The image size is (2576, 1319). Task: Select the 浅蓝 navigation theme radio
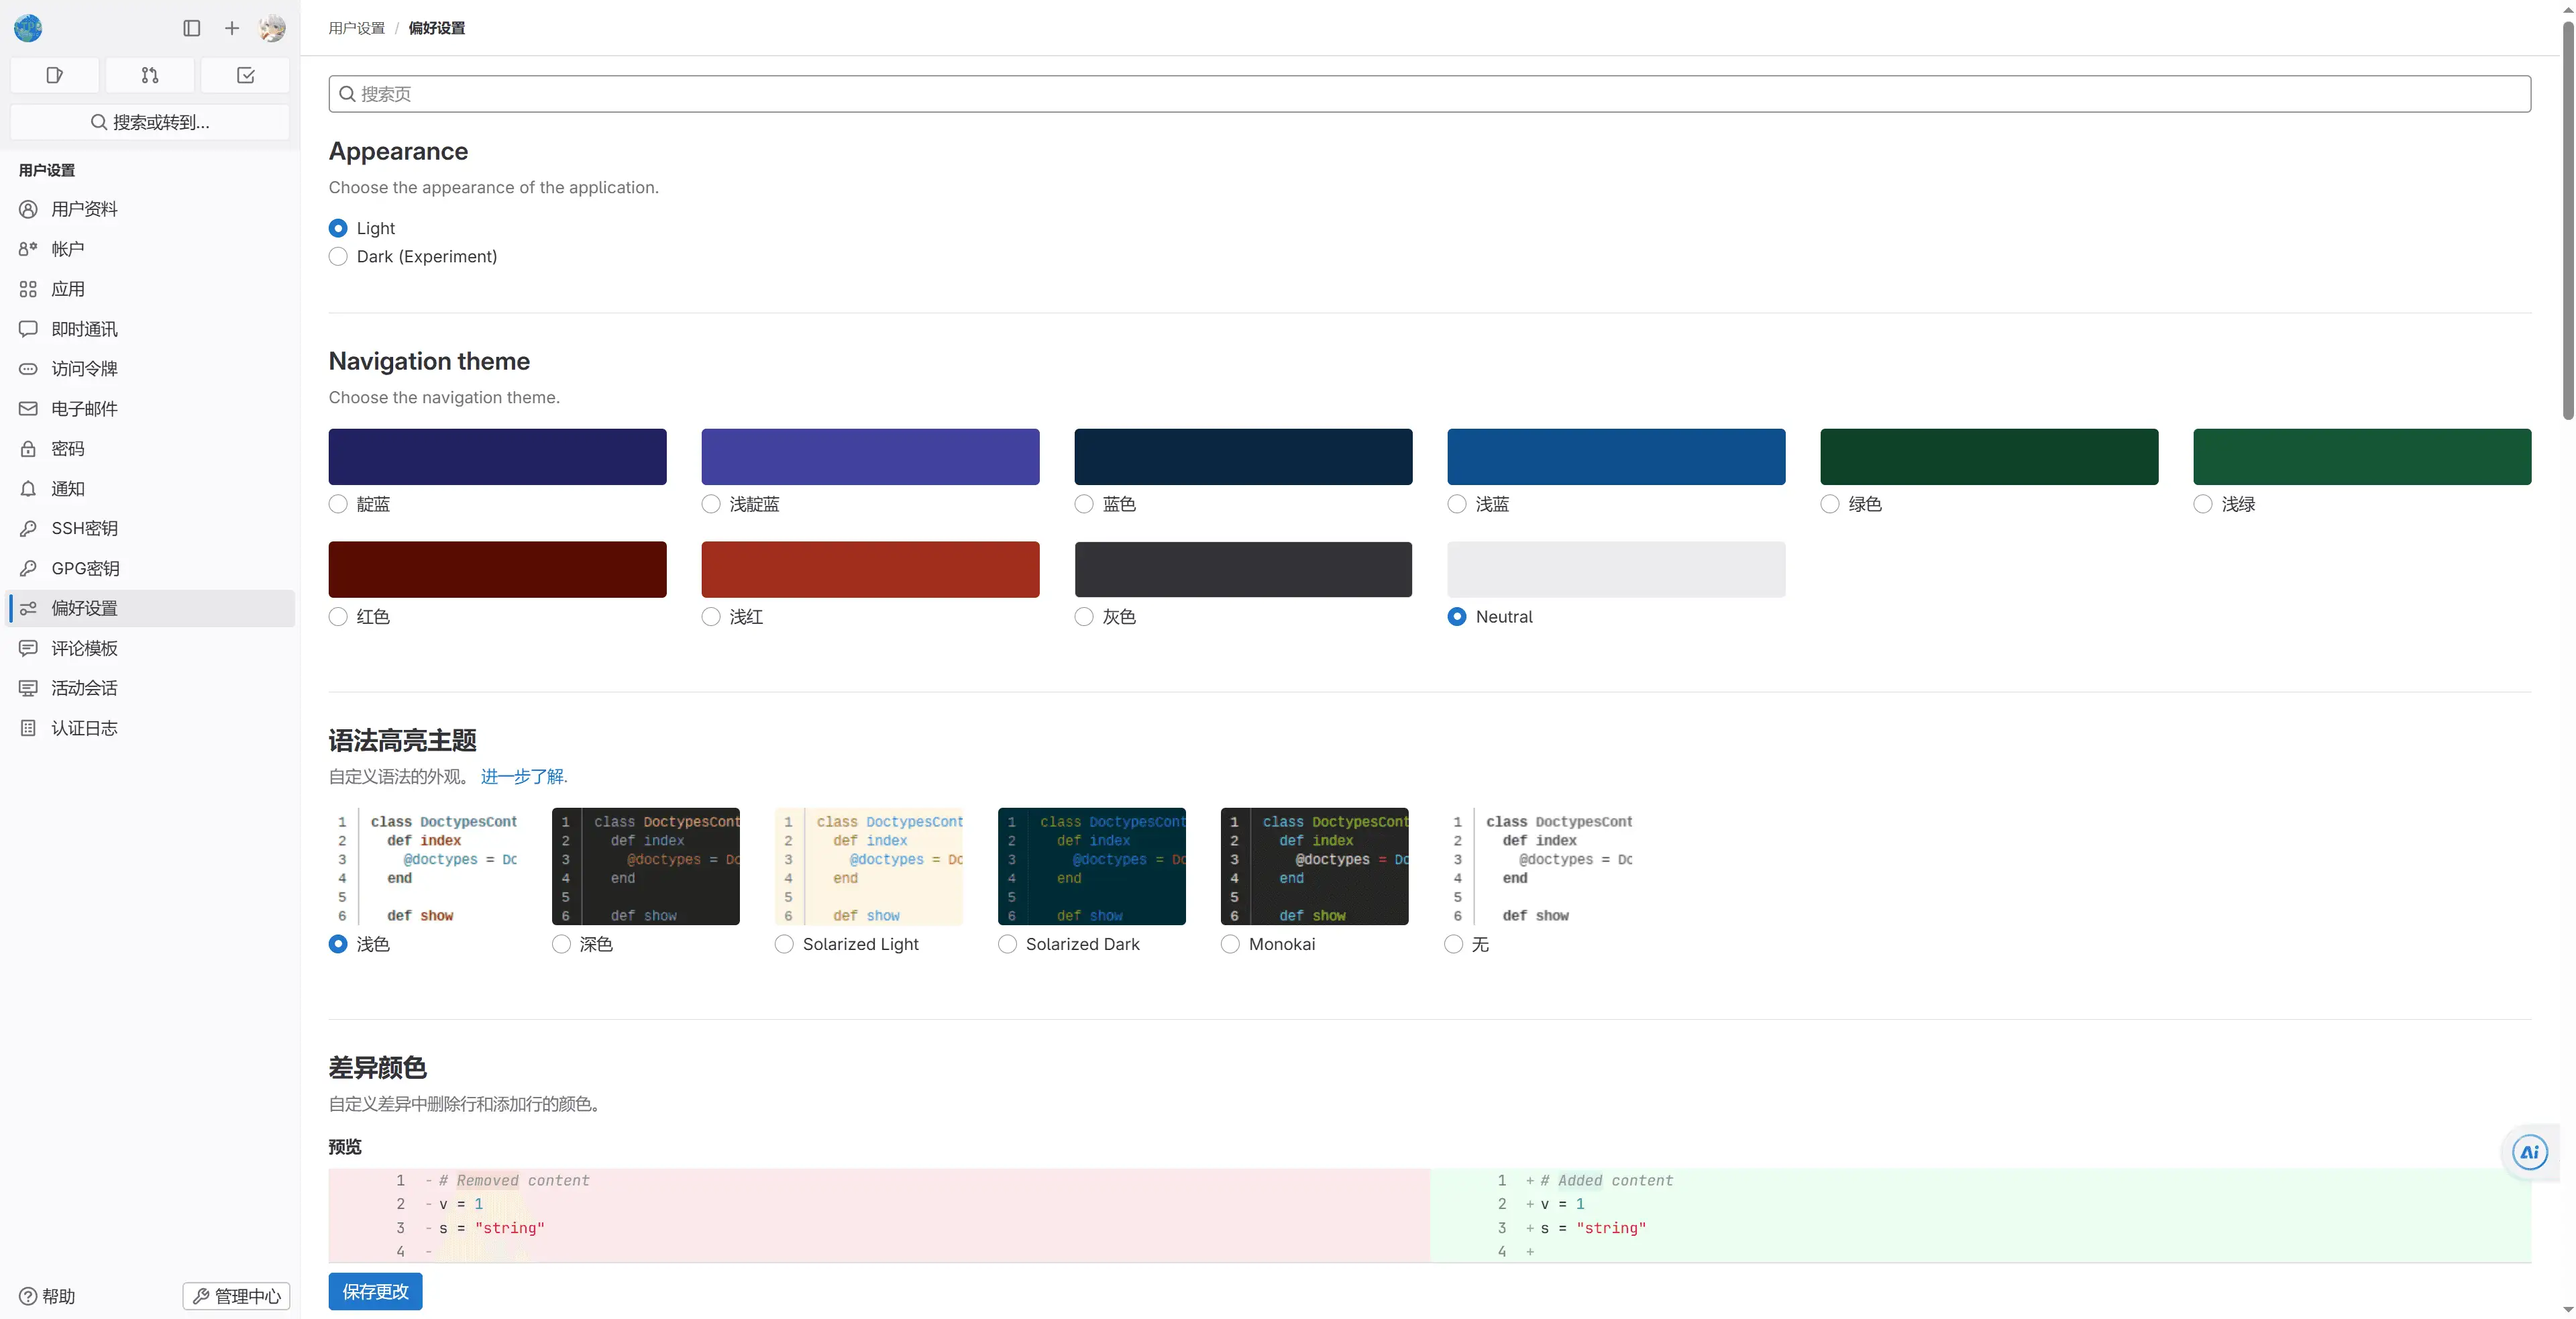[1457, 504]
